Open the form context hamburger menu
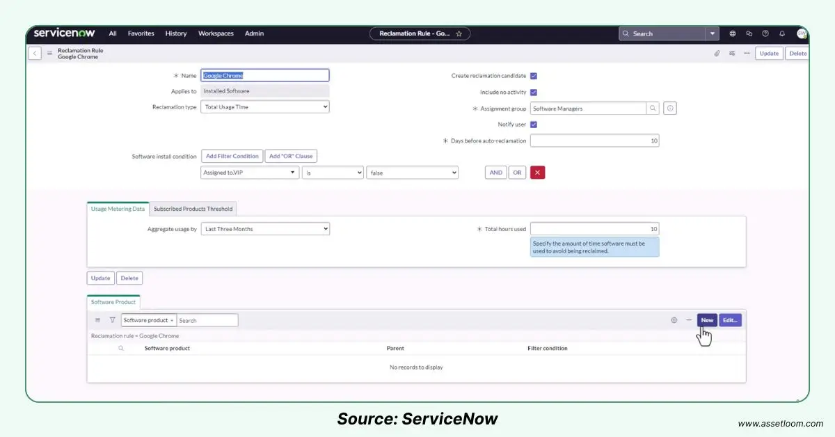The width and height of the screenshot is (835, 437). (x=49, y=53)
